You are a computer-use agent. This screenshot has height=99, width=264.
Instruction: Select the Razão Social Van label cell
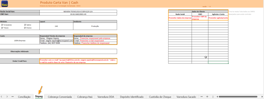point(20,11)
